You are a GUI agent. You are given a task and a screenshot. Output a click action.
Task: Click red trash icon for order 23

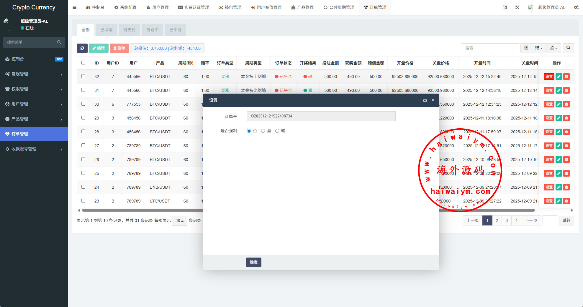pyautogui.click(x=566, y=201)
